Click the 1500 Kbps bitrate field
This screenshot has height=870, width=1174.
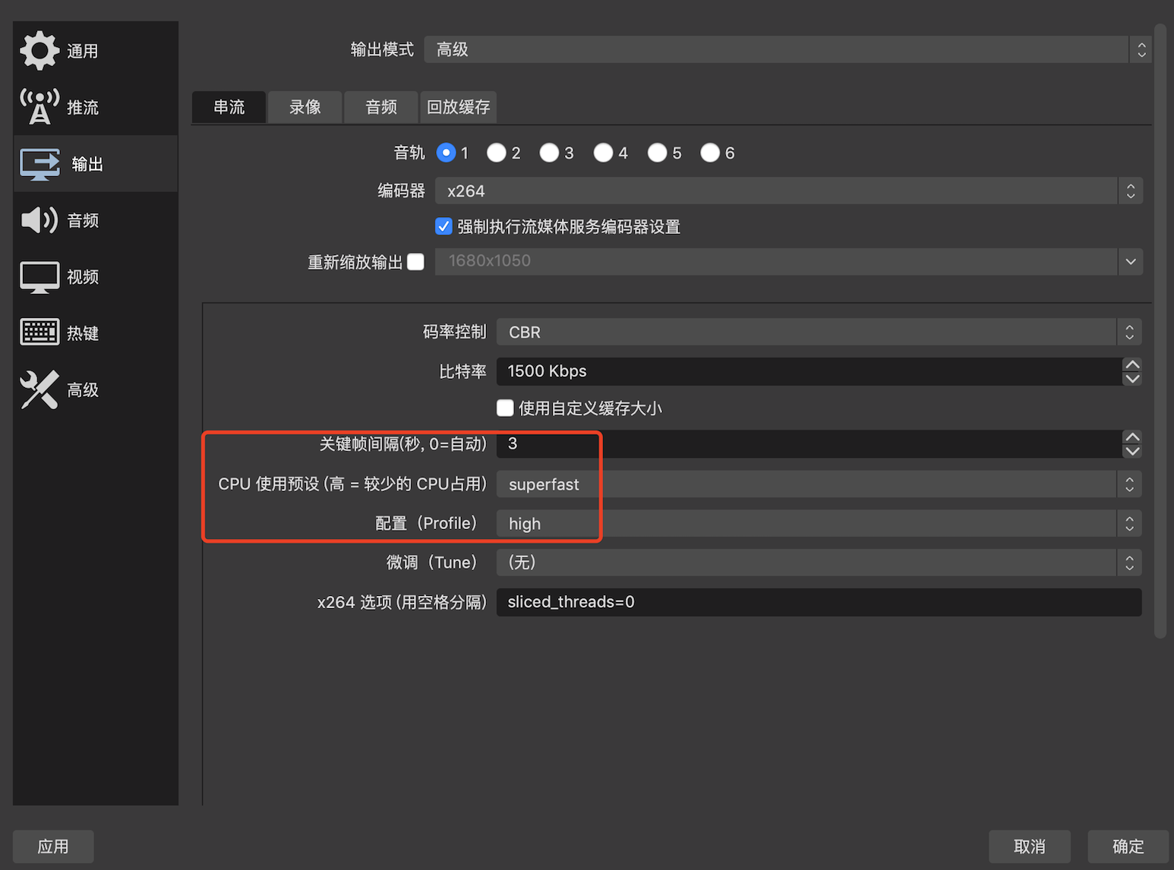tap(809, 371)
